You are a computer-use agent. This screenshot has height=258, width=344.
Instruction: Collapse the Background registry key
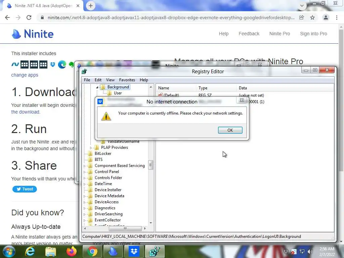[97, 87]
